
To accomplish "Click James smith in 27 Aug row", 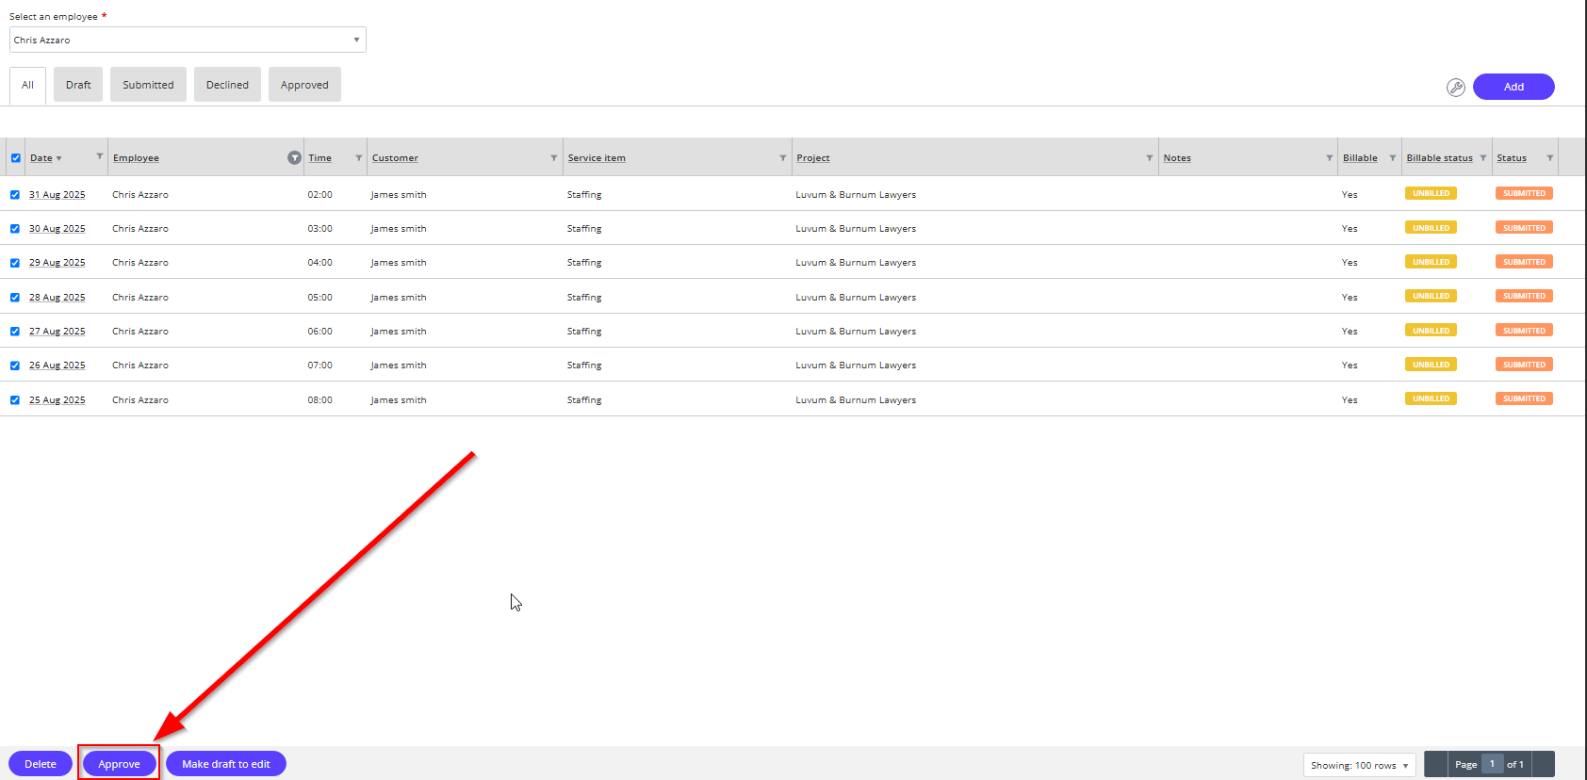I will coord(399,332).
